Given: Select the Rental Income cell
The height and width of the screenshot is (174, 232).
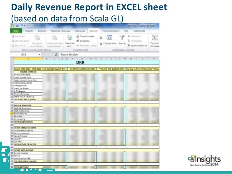Looking at the screenshot, I should coord(28,153).
